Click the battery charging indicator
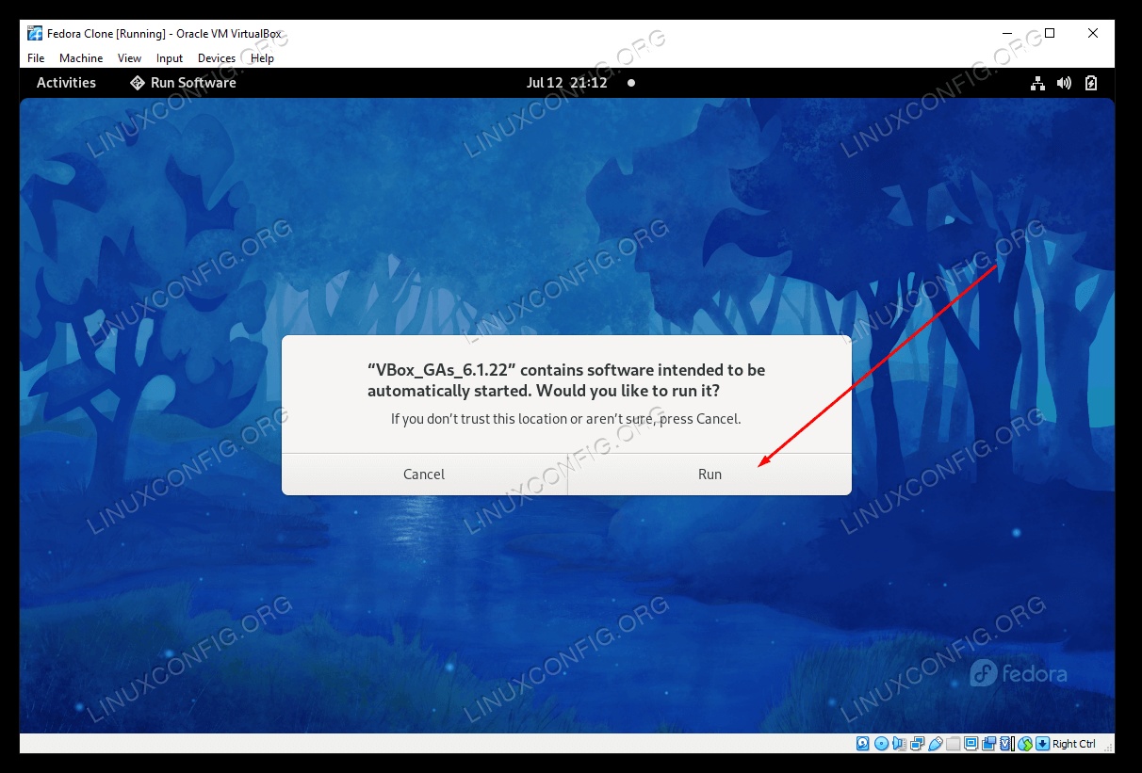This screenshot has height=773, width=1142. (1091, 83)
